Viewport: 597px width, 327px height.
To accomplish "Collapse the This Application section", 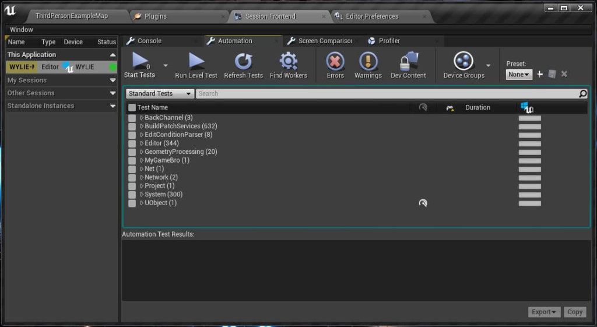I will click(x=113, y=55).
